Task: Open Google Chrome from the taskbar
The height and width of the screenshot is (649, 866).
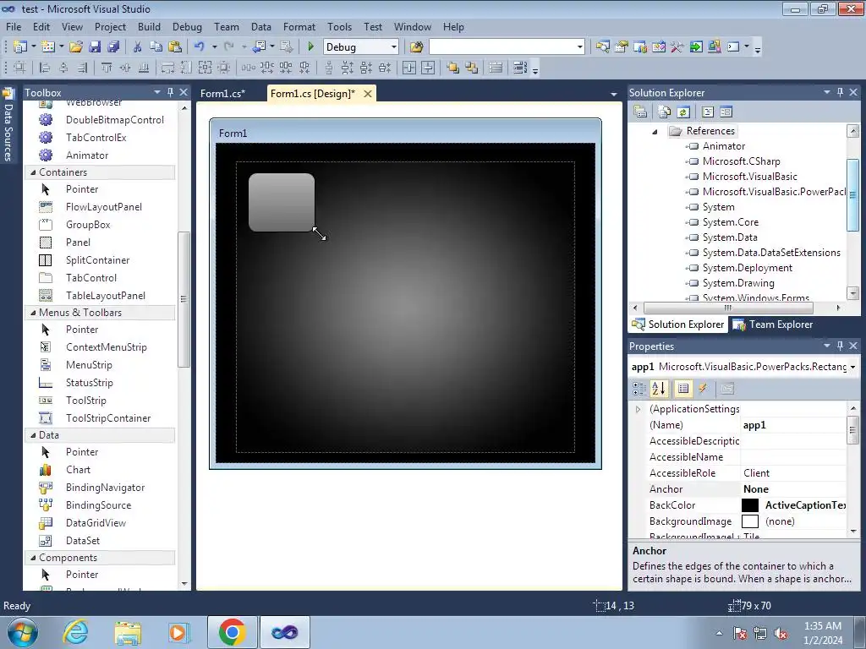Action: click(x=232, y=632)
